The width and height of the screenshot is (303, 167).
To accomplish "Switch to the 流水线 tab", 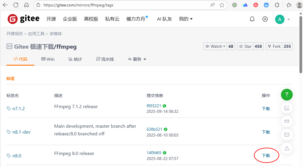I will pos(105,59).
